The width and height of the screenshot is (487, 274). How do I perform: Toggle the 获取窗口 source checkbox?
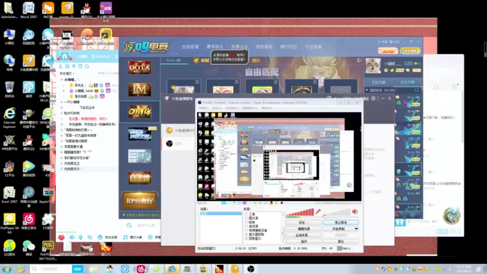[247, 238]
